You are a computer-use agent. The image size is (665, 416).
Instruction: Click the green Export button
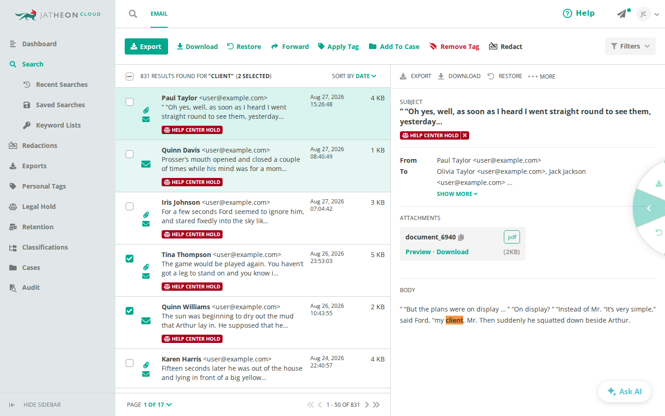(146, 46)
